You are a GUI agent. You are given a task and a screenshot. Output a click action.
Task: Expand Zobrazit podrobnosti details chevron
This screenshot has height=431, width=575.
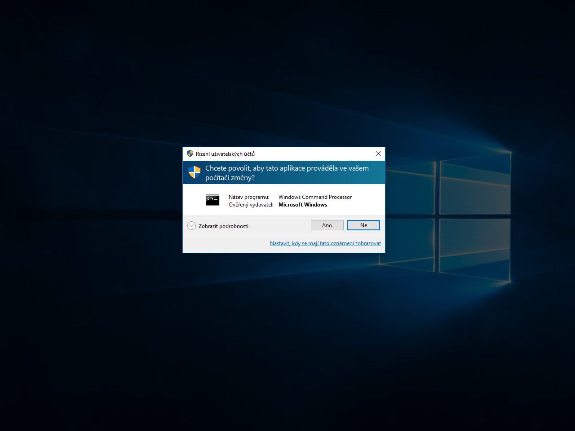[191, 226]
